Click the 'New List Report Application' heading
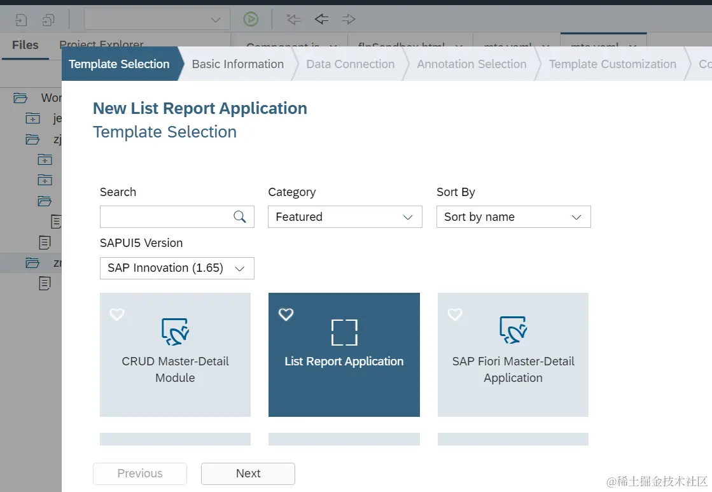 pos(200,108)
